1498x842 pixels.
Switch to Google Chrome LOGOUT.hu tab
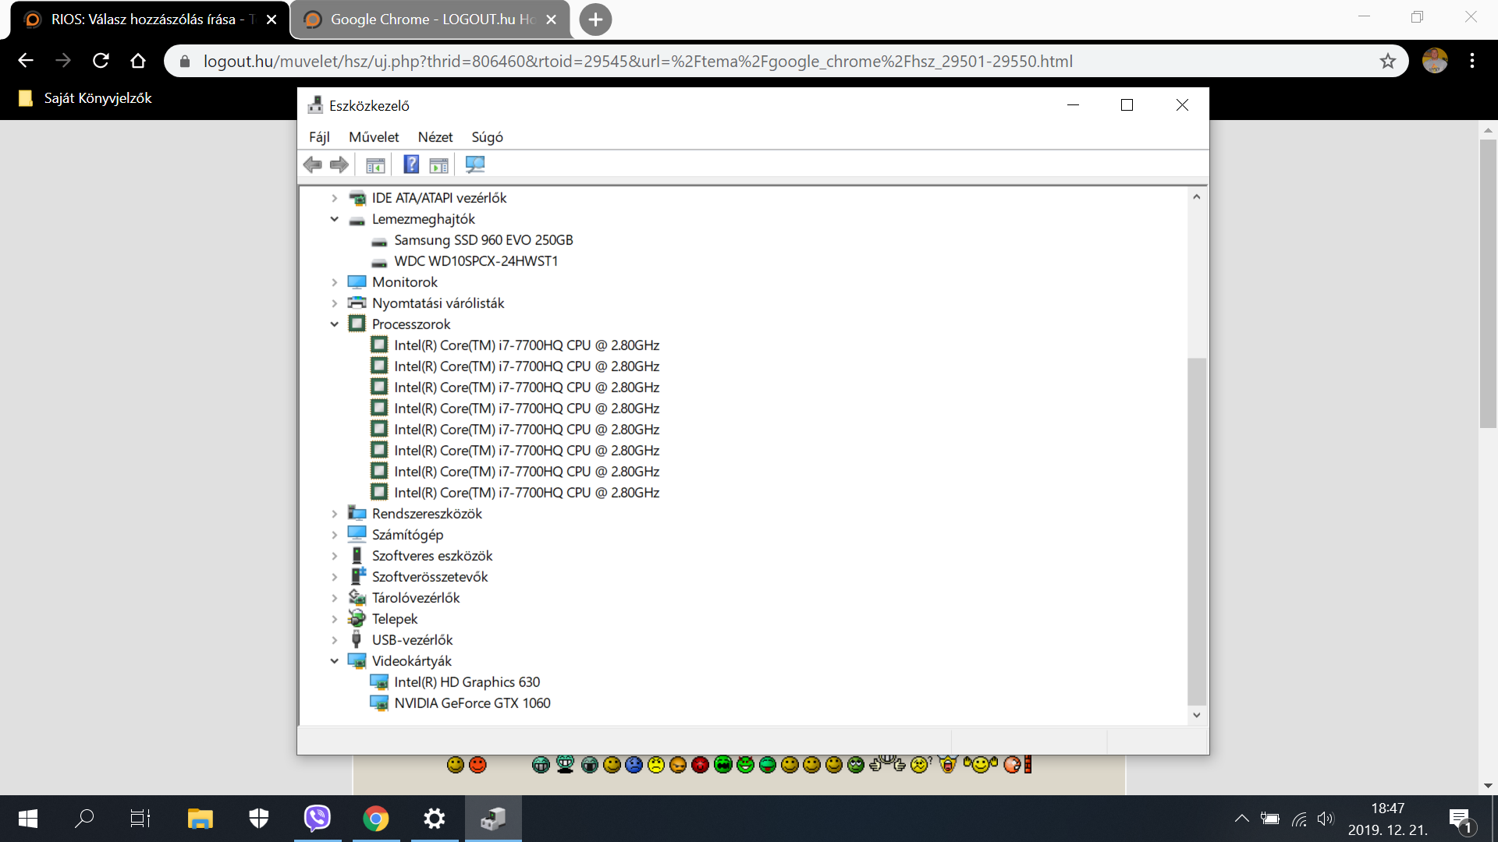[429, 19]
